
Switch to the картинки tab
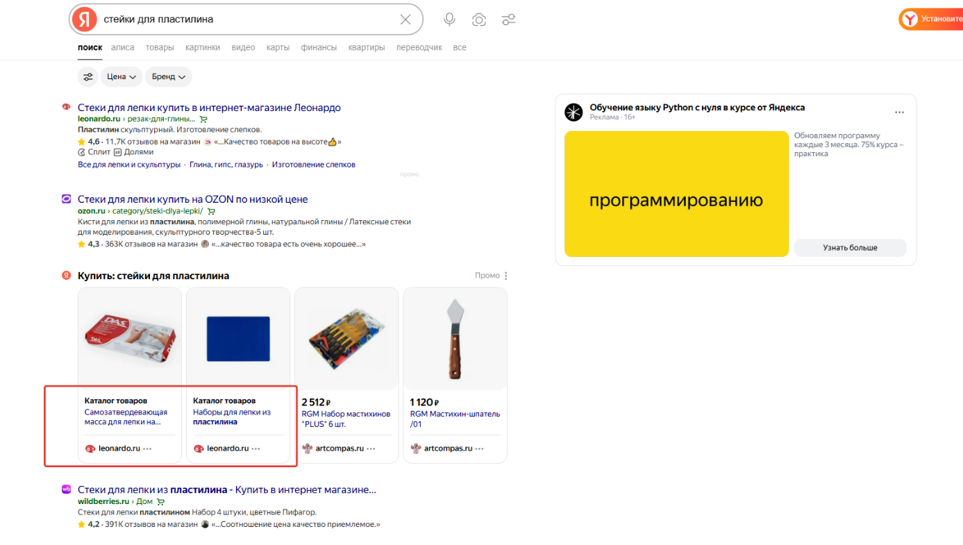pos(203,47)
